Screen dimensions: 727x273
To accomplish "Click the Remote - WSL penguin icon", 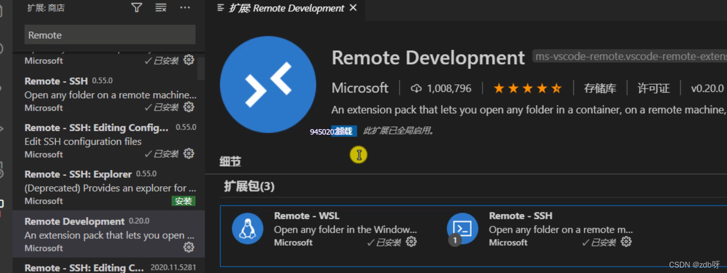I will click(248, 229).
